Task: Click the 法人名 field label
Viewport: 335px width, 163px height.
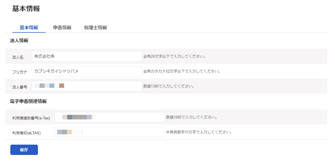Action: click(x=18, y=57)
